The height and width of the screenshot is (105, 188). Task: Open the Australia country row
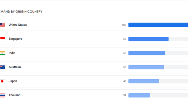94,67
